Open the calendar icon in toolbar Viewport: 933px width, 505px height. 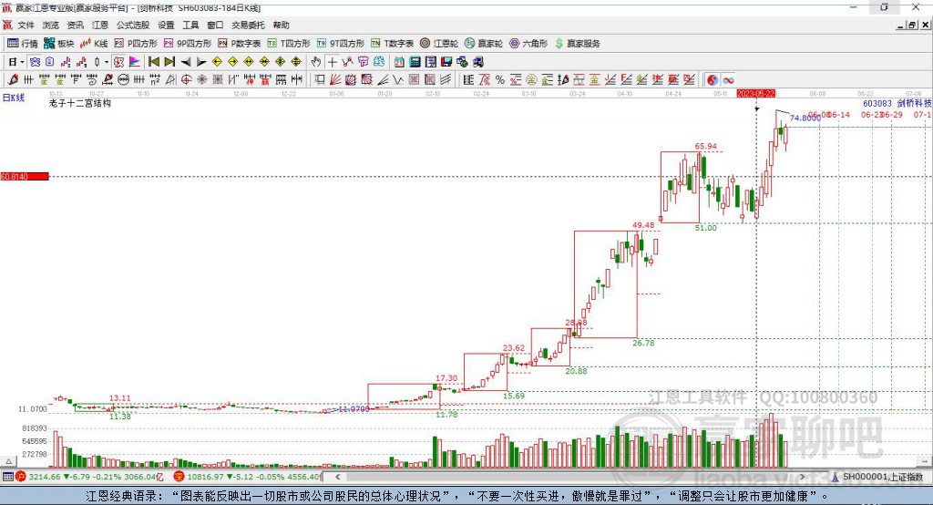[x=399, y=62]
